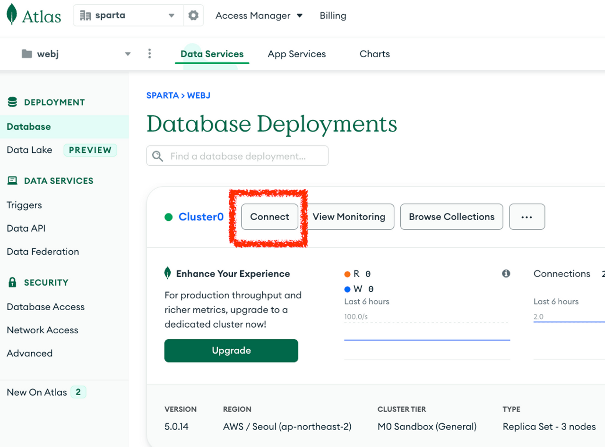Open Triggers in the sidebar
Screen dimensions: 605x447
coord(24,205)
